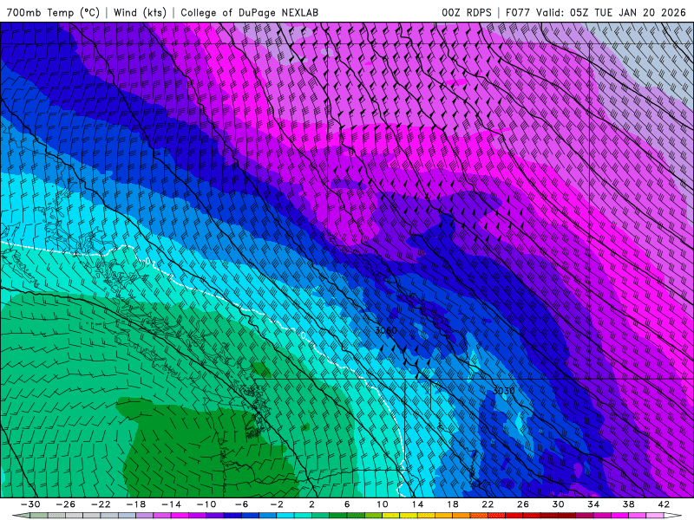This screenshot has width=694, height=520.
Task: Click the "F077" forecast hour label
Action: click(x=517, y=12)
